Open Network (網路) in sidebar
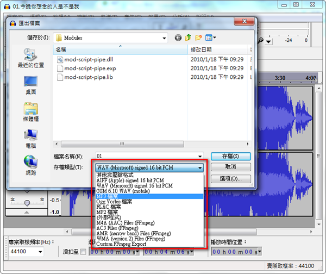This screenshot has width=326, height=274. (31, 166)
